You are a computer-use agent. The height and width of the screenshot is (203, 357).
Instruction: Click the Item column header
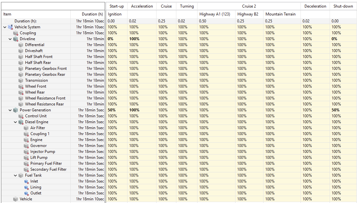pos(36,14)
